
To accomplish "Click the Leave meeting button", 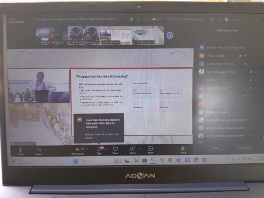I will coord(183,150).
